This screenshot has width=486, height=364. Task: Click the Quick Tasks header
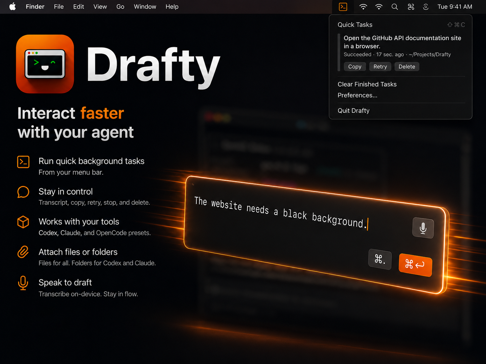tap(355, 25)
